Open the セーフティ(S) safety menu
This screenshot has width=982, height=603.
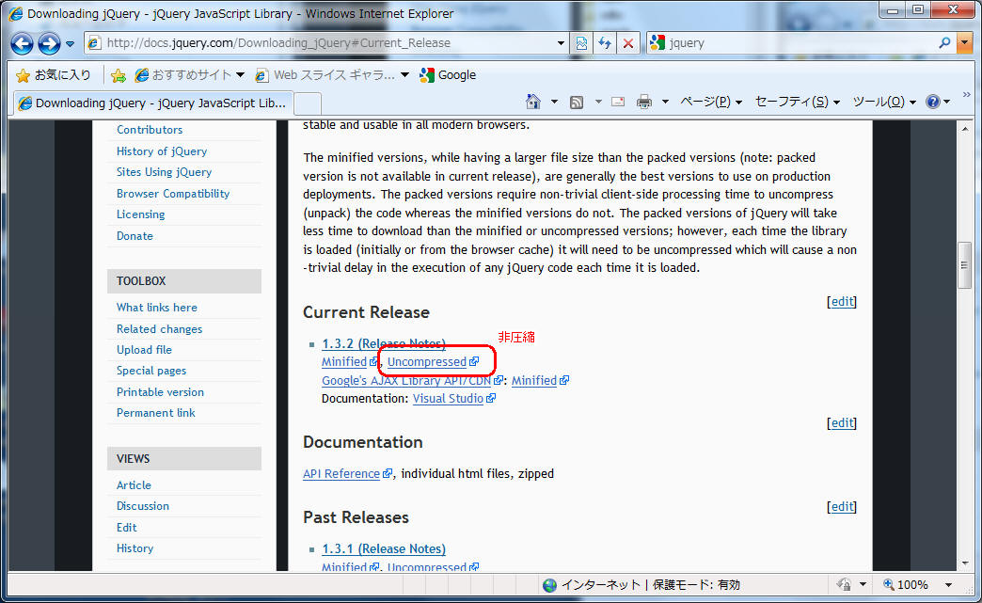point(797,102)
